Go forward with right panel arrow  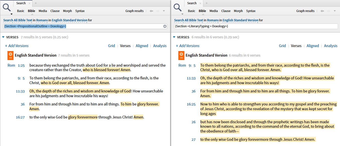[x=328, y=11]
